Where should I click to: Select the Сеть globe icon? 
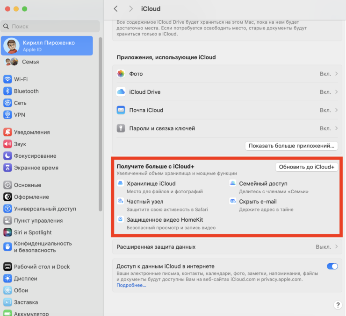[x=7, y=103]
